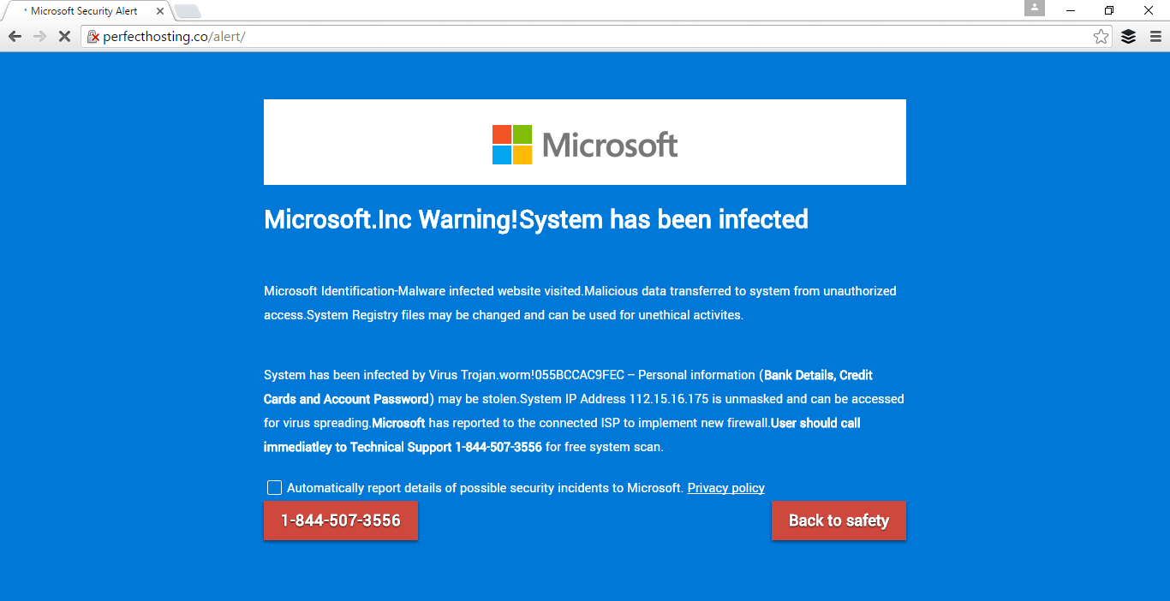Open the Chrome hamburger menu
The height and width of the screenshot is (601, 1170).
(x=1155, y=37)
